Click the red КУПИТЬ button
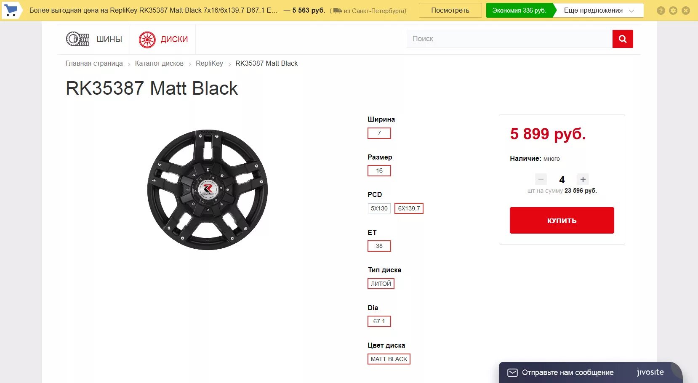Viewport: 698px width, 383px height. pyautogui.click(x=562, y=220)
